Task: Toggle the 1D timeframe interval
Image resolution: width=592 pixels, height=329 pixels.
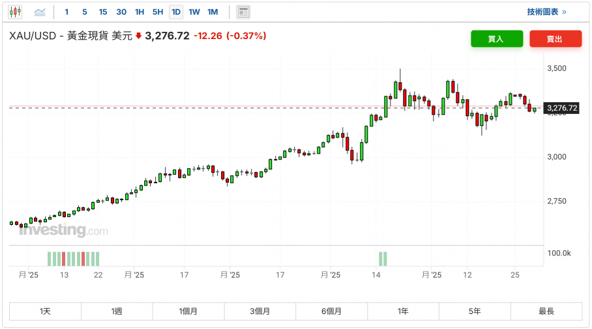Action: [176, 12]
